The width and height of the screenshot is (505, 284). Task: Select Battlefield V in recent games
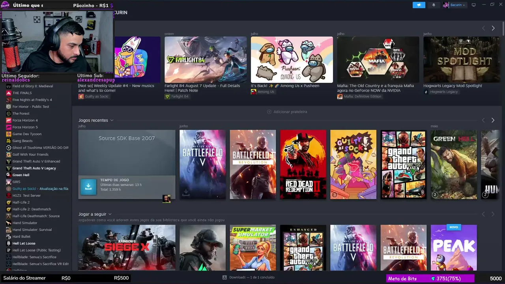[202, 164]
